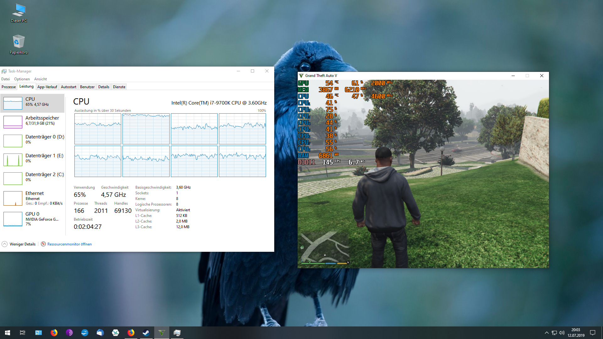
Task: Open the taskbar clock and date
Action: click(576, 333)
